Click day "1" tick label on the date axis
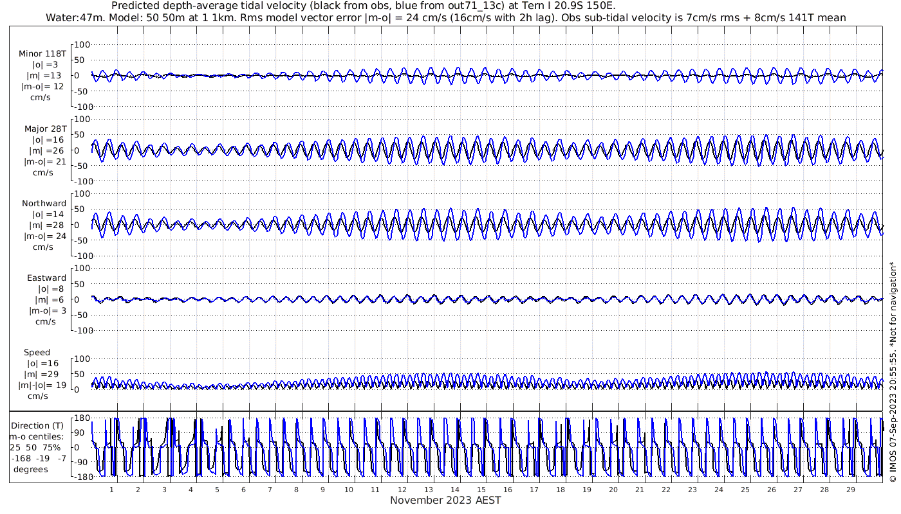The height and width of the screenshot is (514, 901). [111, 490]
